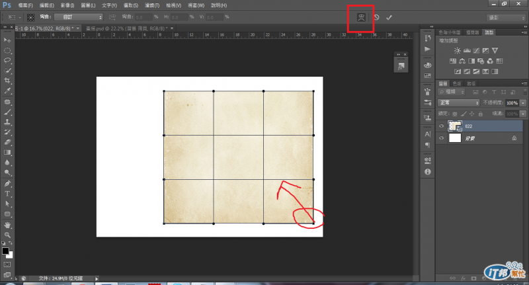Open the 檔案(F) menu

(25, 5)
